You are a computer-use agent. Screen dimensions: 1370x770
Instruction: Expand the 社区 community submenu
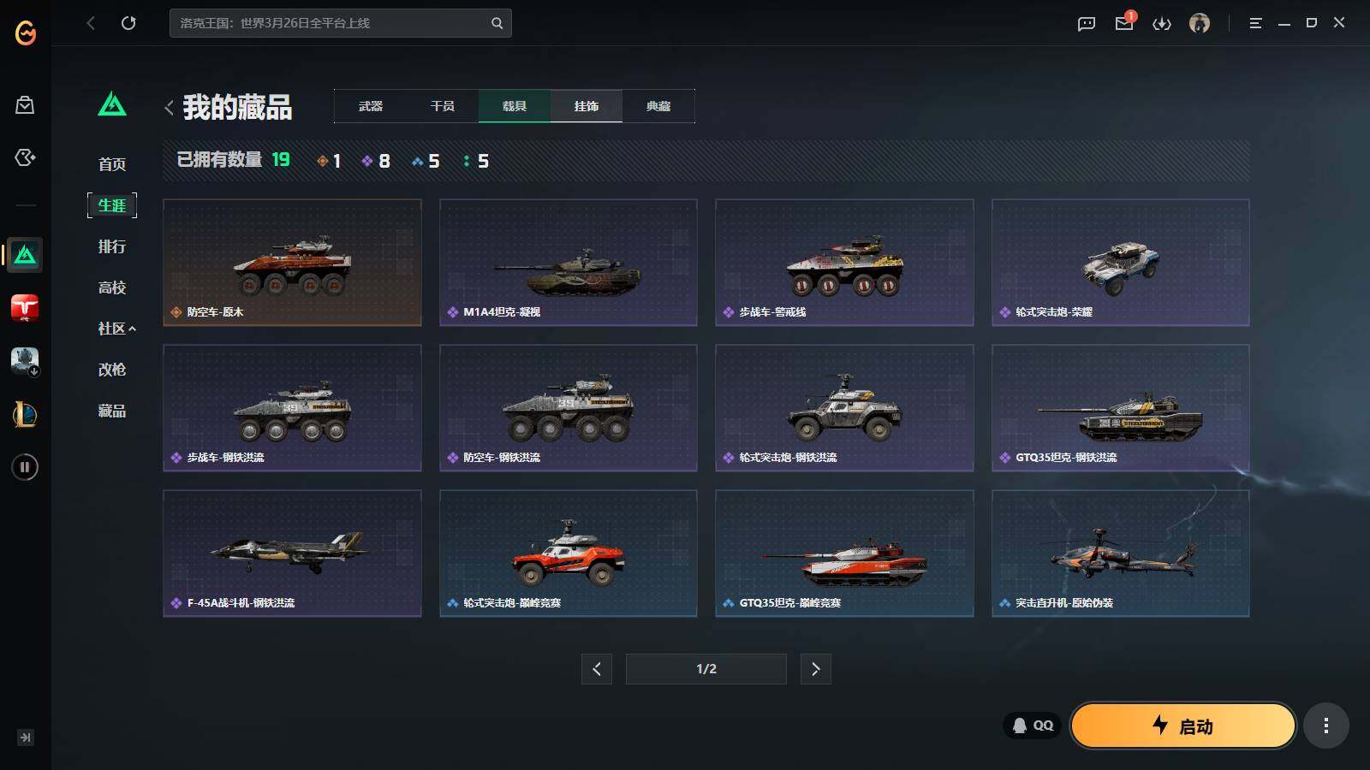point(116,329)
